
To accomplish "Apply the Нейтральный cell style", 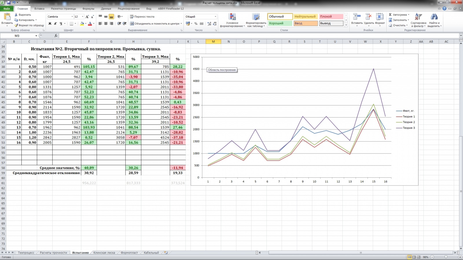I will point(306,16).
